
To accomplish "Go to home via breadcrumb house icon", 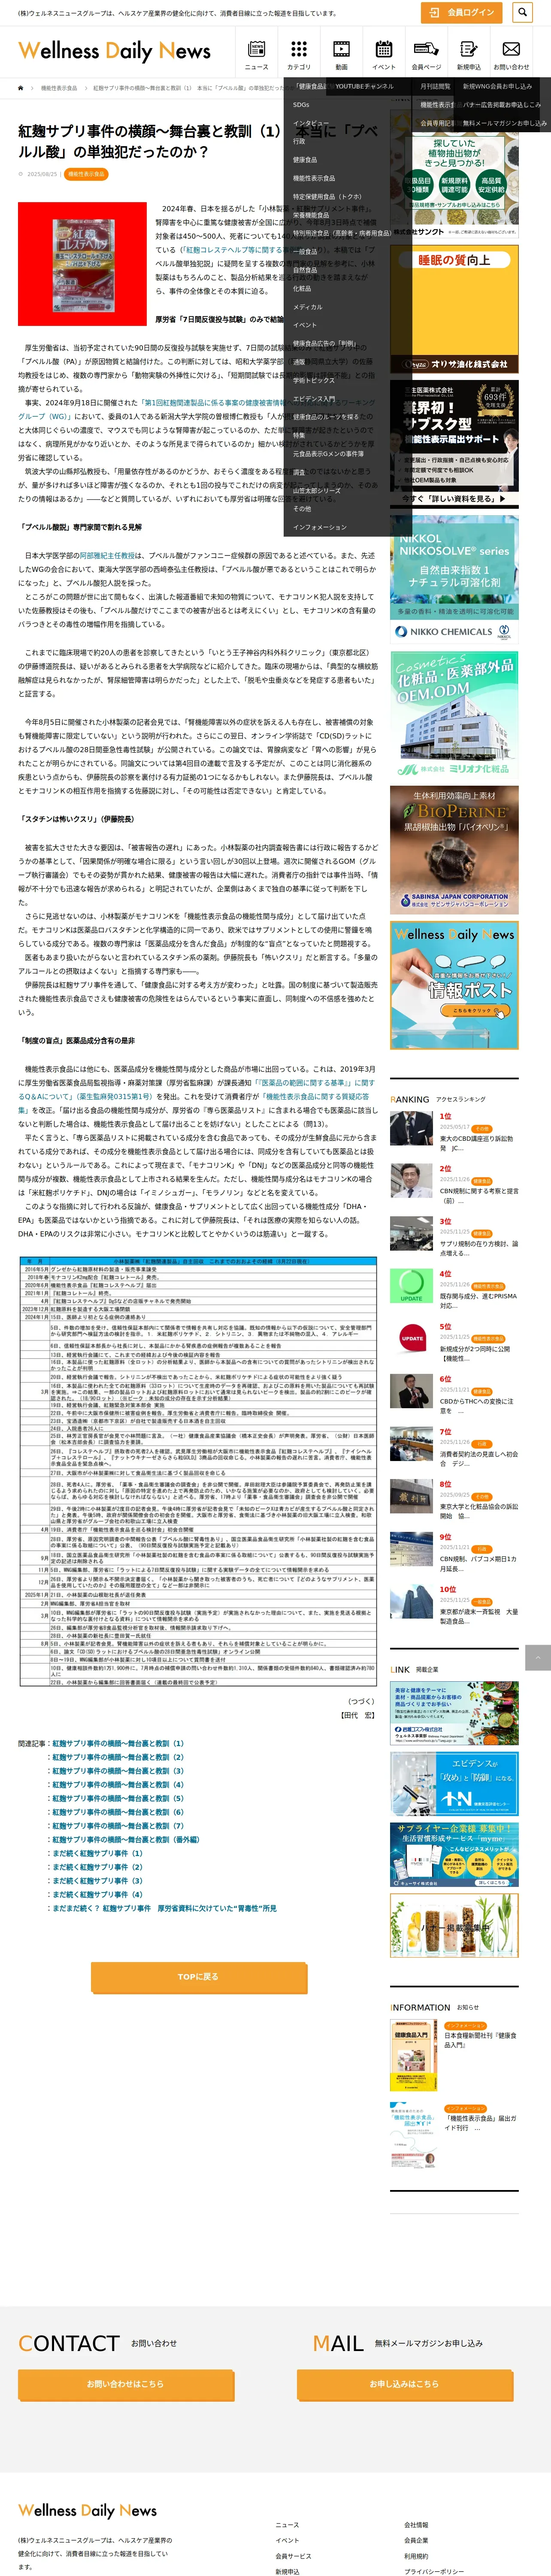I will pyautogui.click(x=20, y=88).
